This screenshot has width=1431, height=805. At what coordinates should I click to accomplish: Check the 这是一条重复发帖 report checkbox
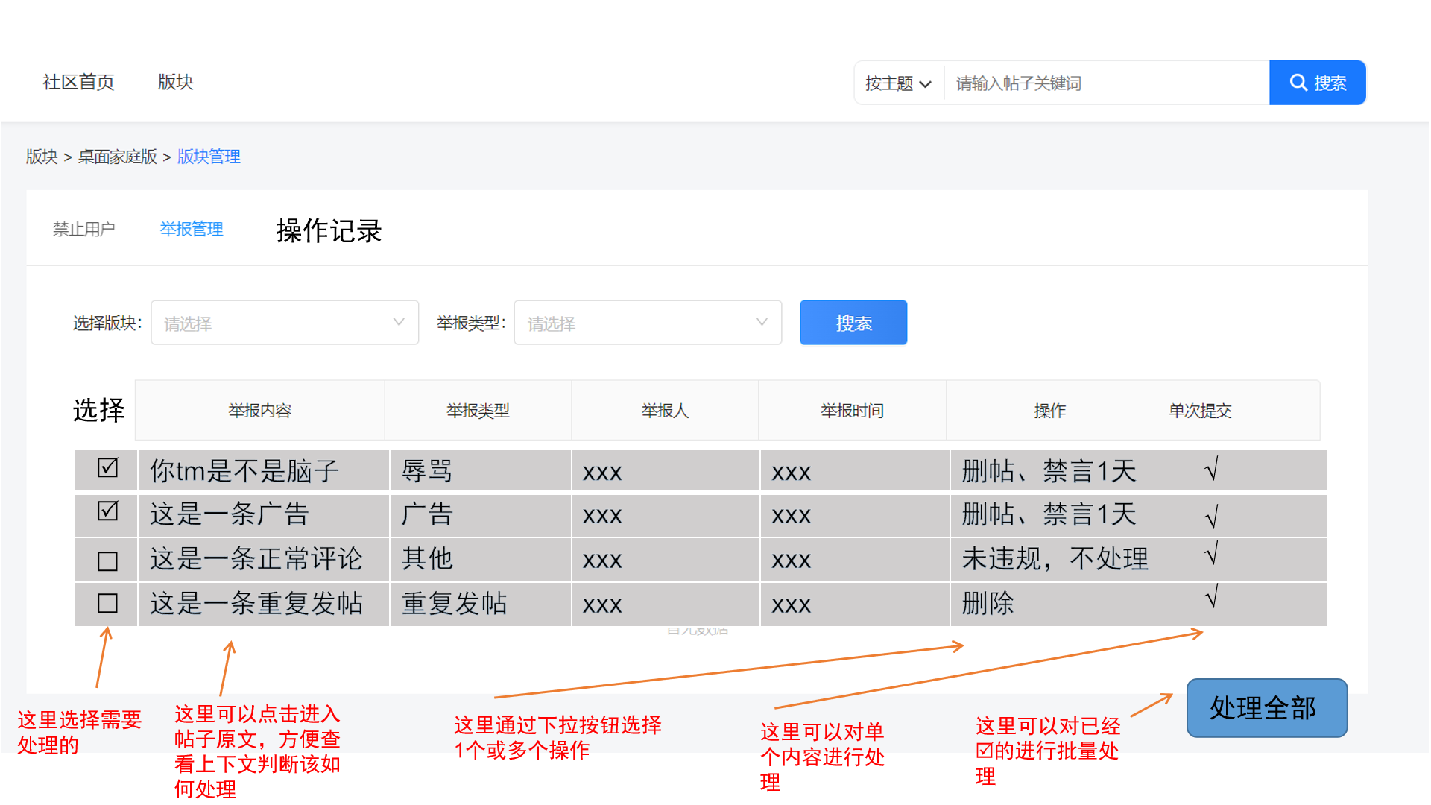[x=108, y=603]
